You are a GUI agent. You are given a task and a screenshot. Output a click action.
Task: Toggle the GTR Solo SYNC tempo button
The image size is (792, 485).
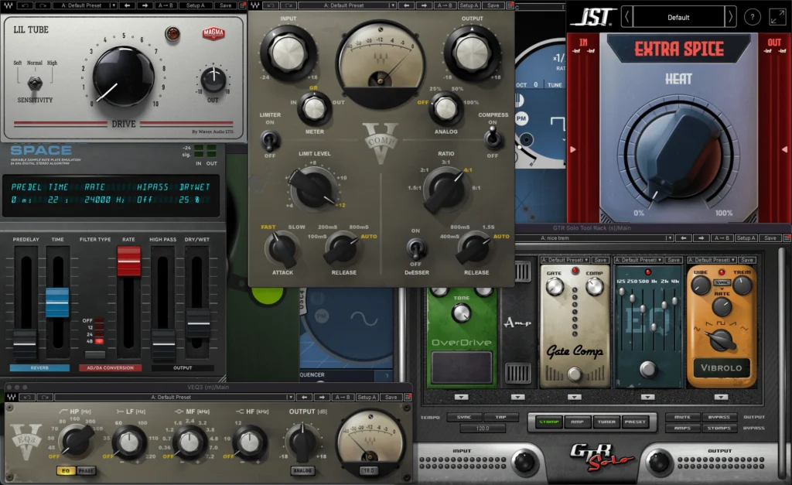[464, 417]
